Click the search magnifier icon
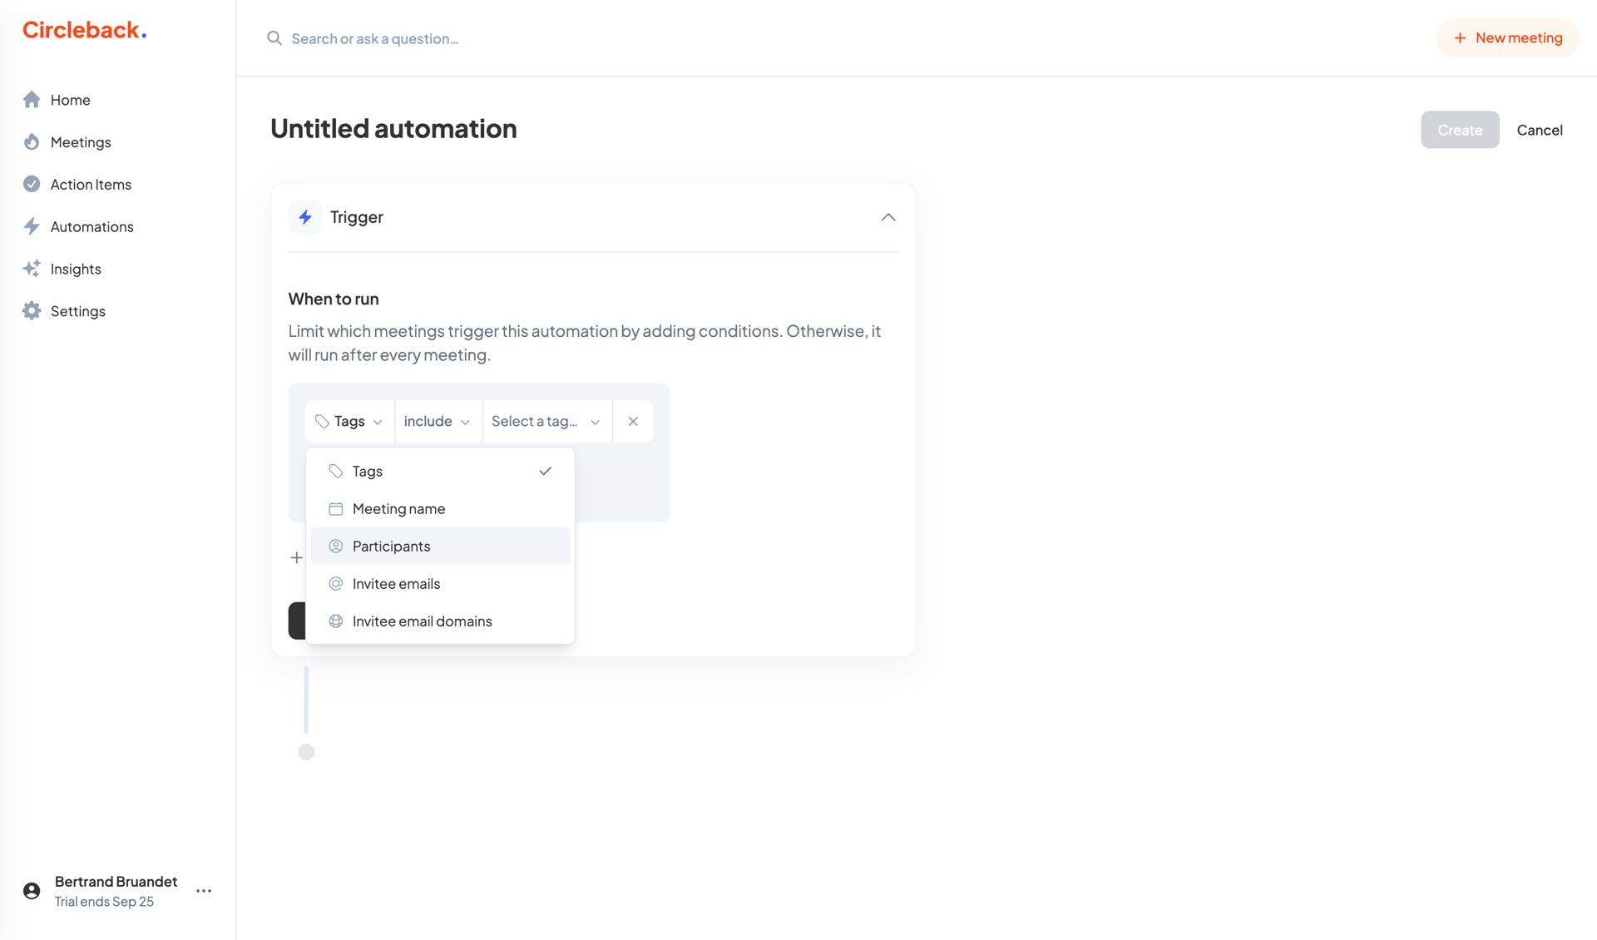The height and width of the screenshot is (940, 1597). pyautogui.click(x=274, y=38)
